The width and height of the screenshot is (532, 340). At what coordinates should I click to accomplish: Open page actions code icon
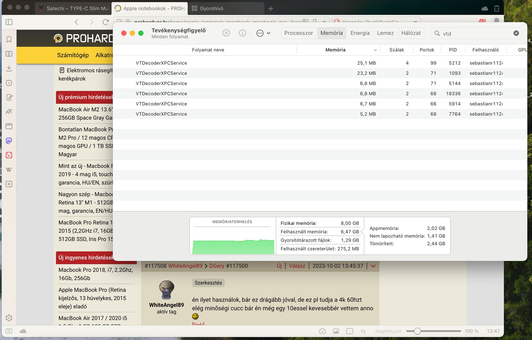pyautogui.click(x=363, y=331)
